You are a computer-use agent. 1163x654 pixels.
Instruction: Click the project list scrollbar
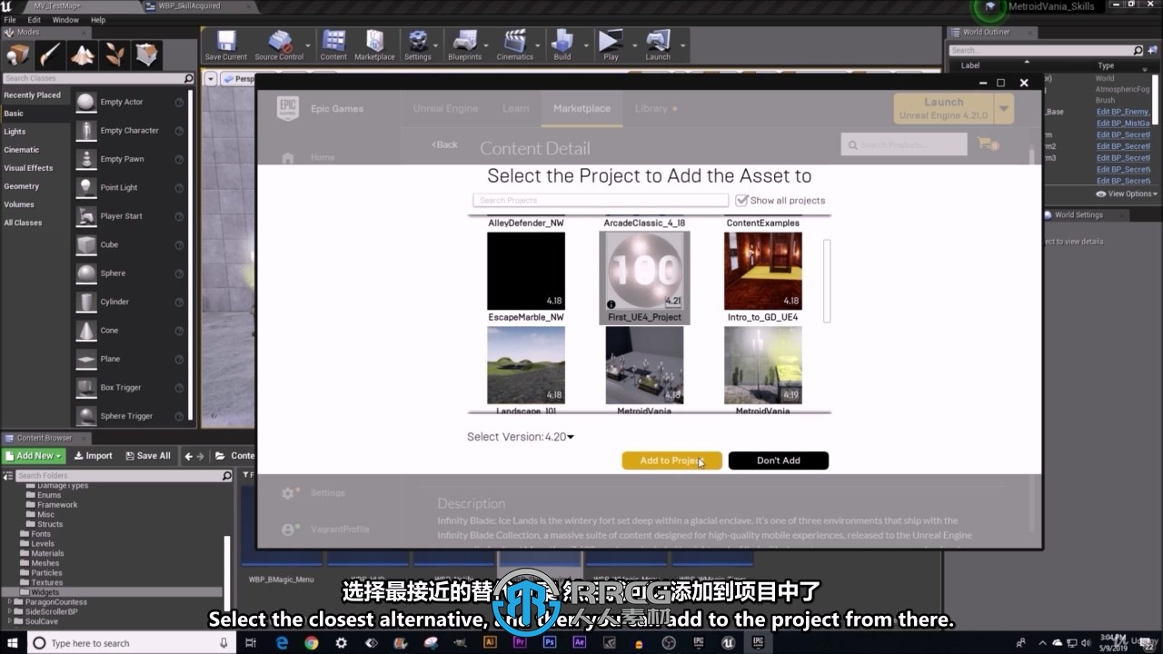click(x=827, y=280)
